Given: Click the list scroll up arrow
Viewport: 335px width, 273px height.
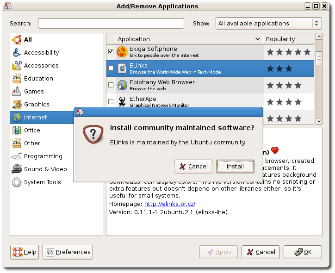Looking at the screenshot, I should click(319, 37).
